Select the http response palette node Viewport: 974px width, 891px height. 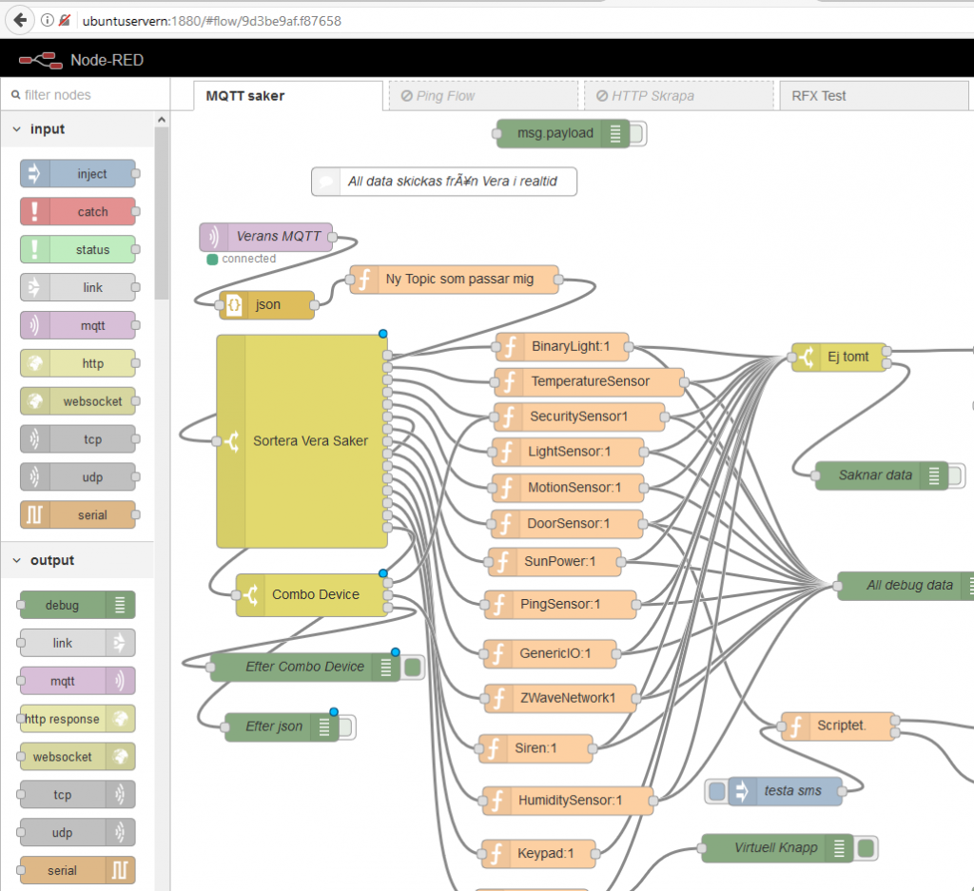(78, 718)
